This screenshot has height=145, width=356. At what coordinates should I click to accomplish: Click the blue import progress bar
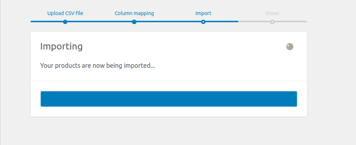[169, 99]
